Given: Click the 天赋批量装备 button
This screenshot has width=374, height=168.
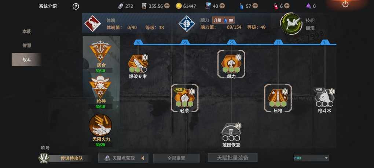Looking at the screenshot, I should pyautogui.click(x=232, y=158).
